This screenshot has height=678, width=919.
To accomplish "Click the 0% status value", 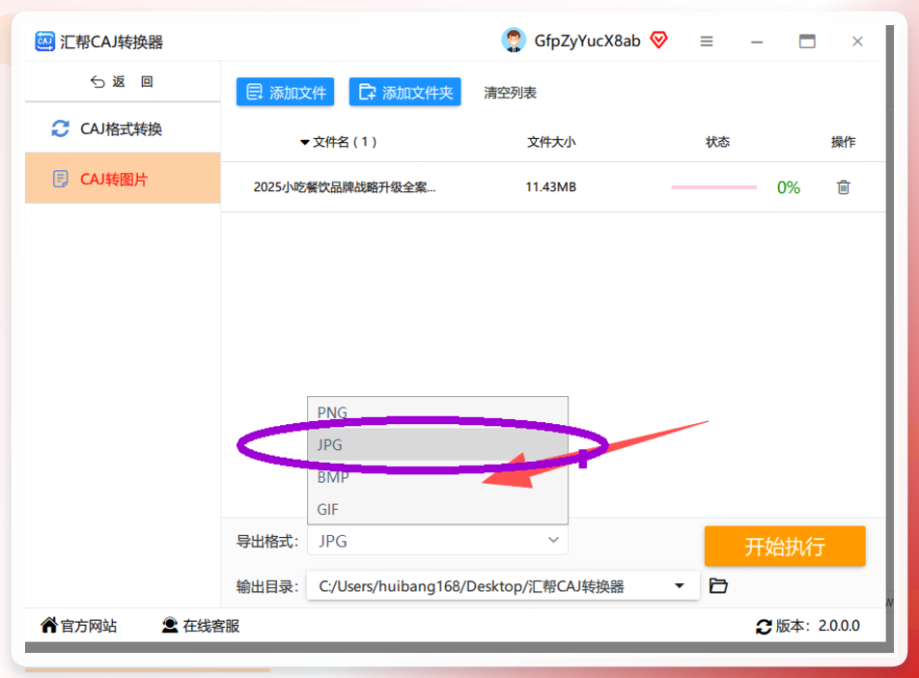I will coord(789,187).
